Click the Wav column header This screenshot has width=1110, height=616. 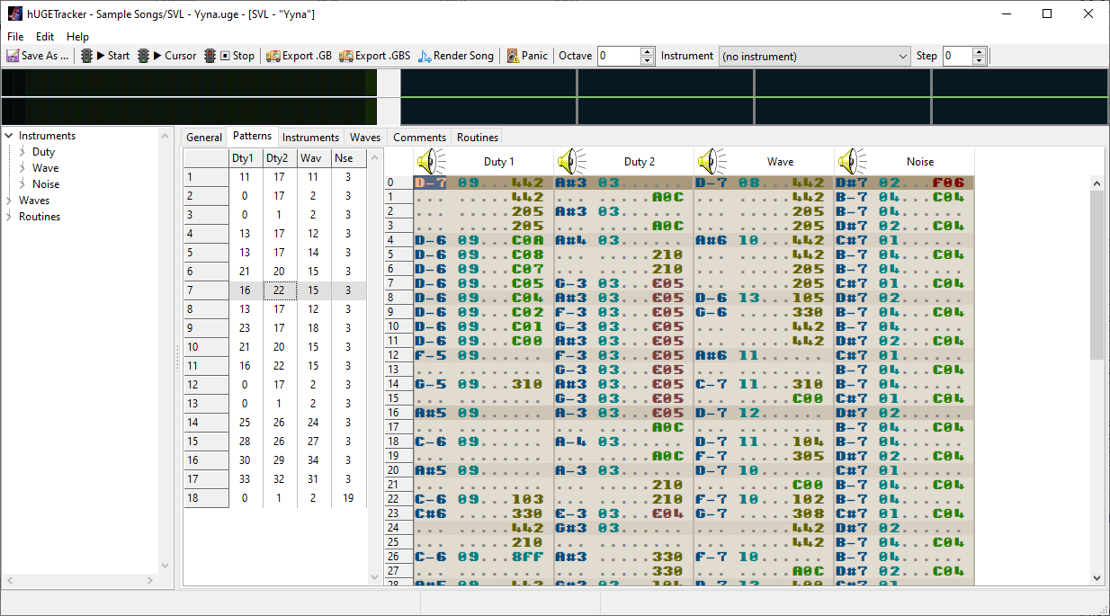[314, 158]
